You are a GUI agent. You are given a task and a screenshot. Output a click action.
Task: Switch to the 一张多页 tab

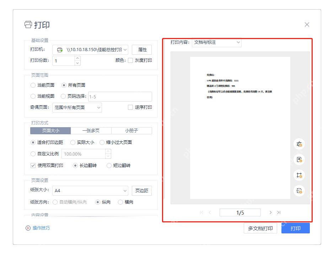(x=91, y=131)
